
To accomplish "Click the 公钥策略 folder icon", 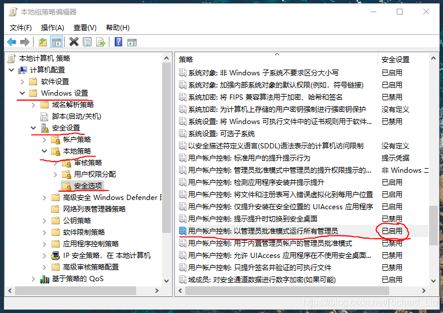I will [x=56, y=220].
